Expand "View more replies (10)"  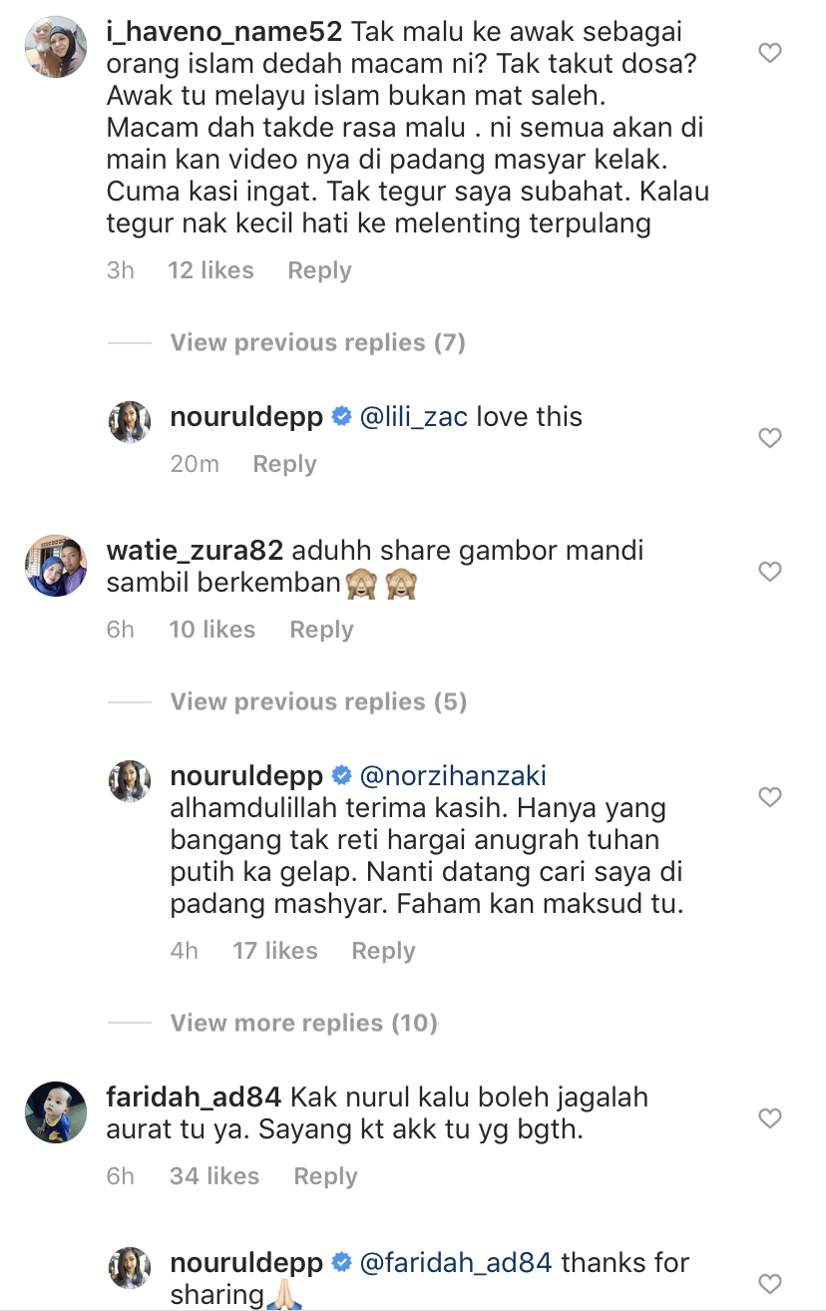[x=303, y=1024]
